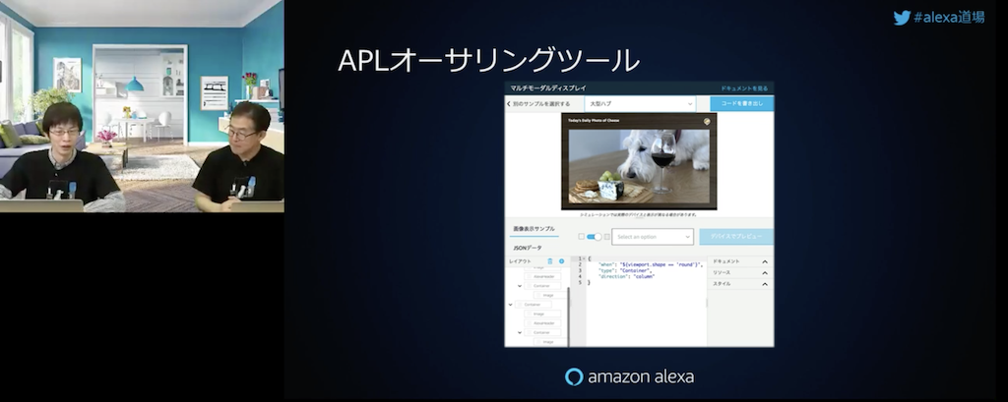Click the dog and wine preview image
Viewport: 1008px width, 402px height.
coord(639,166)
